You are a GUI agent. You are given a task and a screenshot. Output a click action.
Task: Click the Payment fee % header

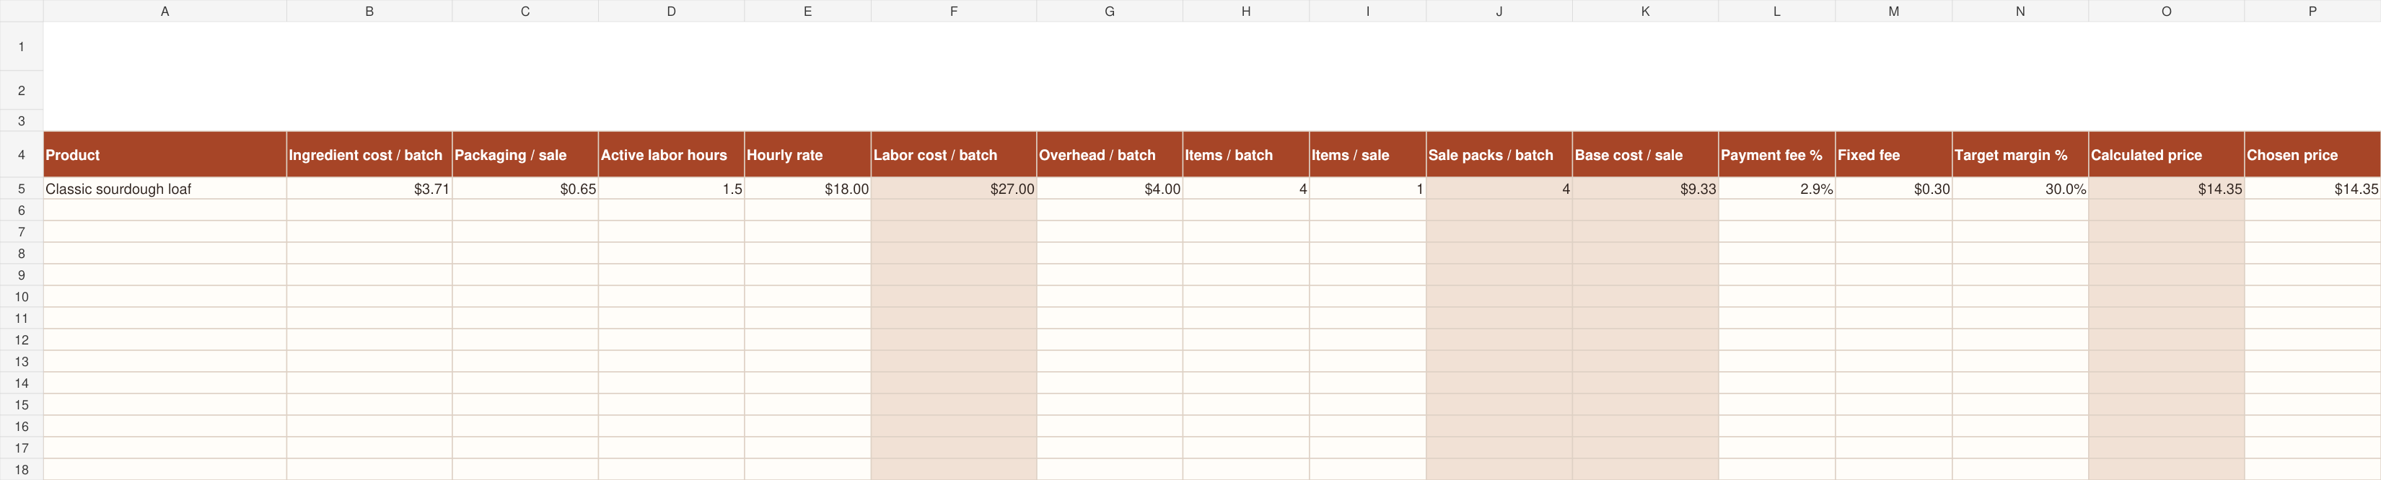point(1776,154)
